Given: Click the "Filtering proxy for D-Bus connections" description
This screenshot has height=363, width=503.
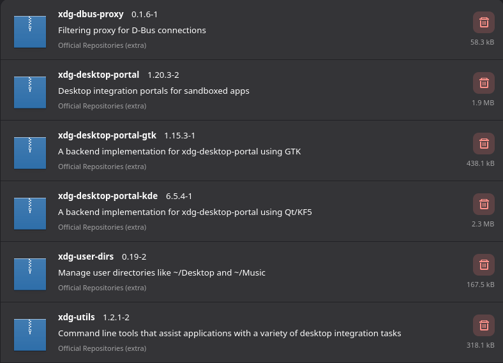Looking at the screenshot, I should [132, 30].
